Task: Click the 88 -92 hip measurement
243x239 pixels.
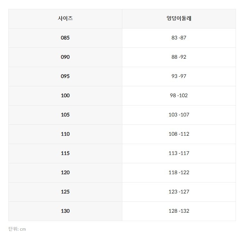Action: 179,57
